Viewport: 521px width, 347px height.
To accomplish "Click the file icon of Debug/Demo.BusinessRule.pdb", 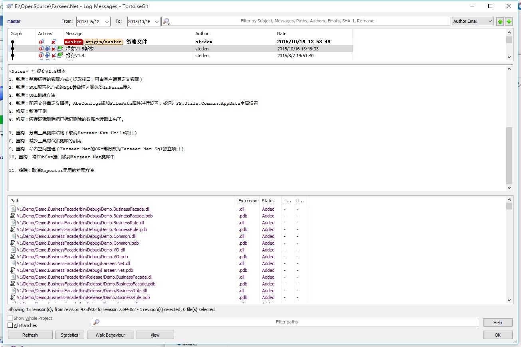I will [x=13, y=229].
